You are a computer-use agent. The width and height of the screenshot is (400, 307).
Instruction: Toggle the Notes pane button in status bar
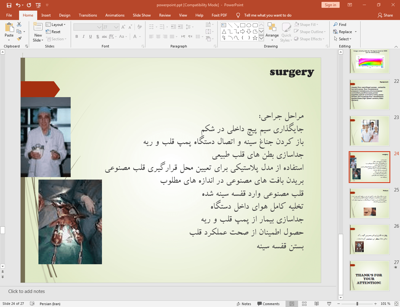click(x=244, y=304)
